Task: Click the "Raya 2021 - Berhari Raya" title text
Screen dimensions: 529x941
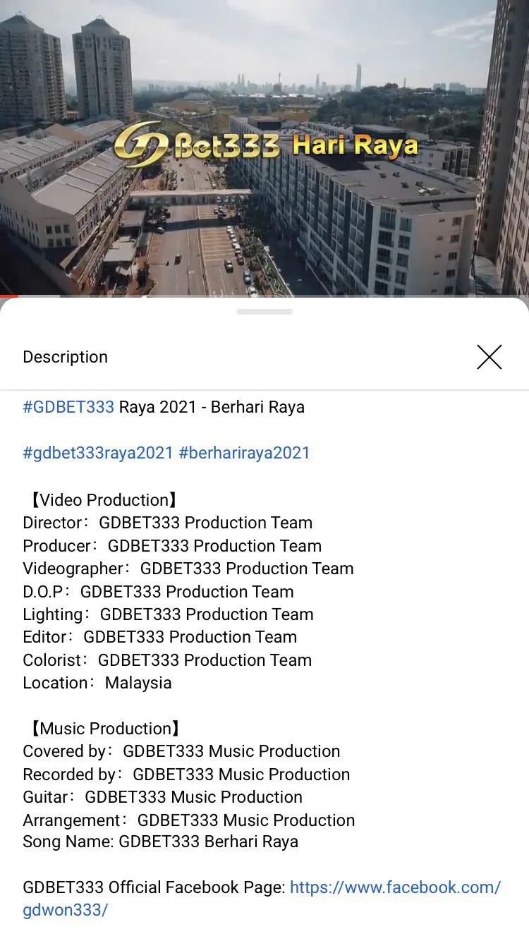Action: click(212, 407)
